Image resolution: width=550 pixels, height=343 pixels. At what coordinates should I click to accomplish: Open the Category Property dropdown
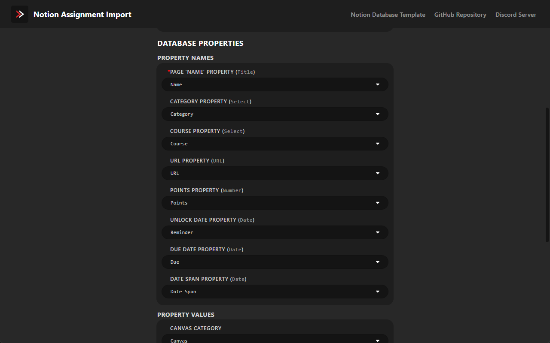(275, 114)
